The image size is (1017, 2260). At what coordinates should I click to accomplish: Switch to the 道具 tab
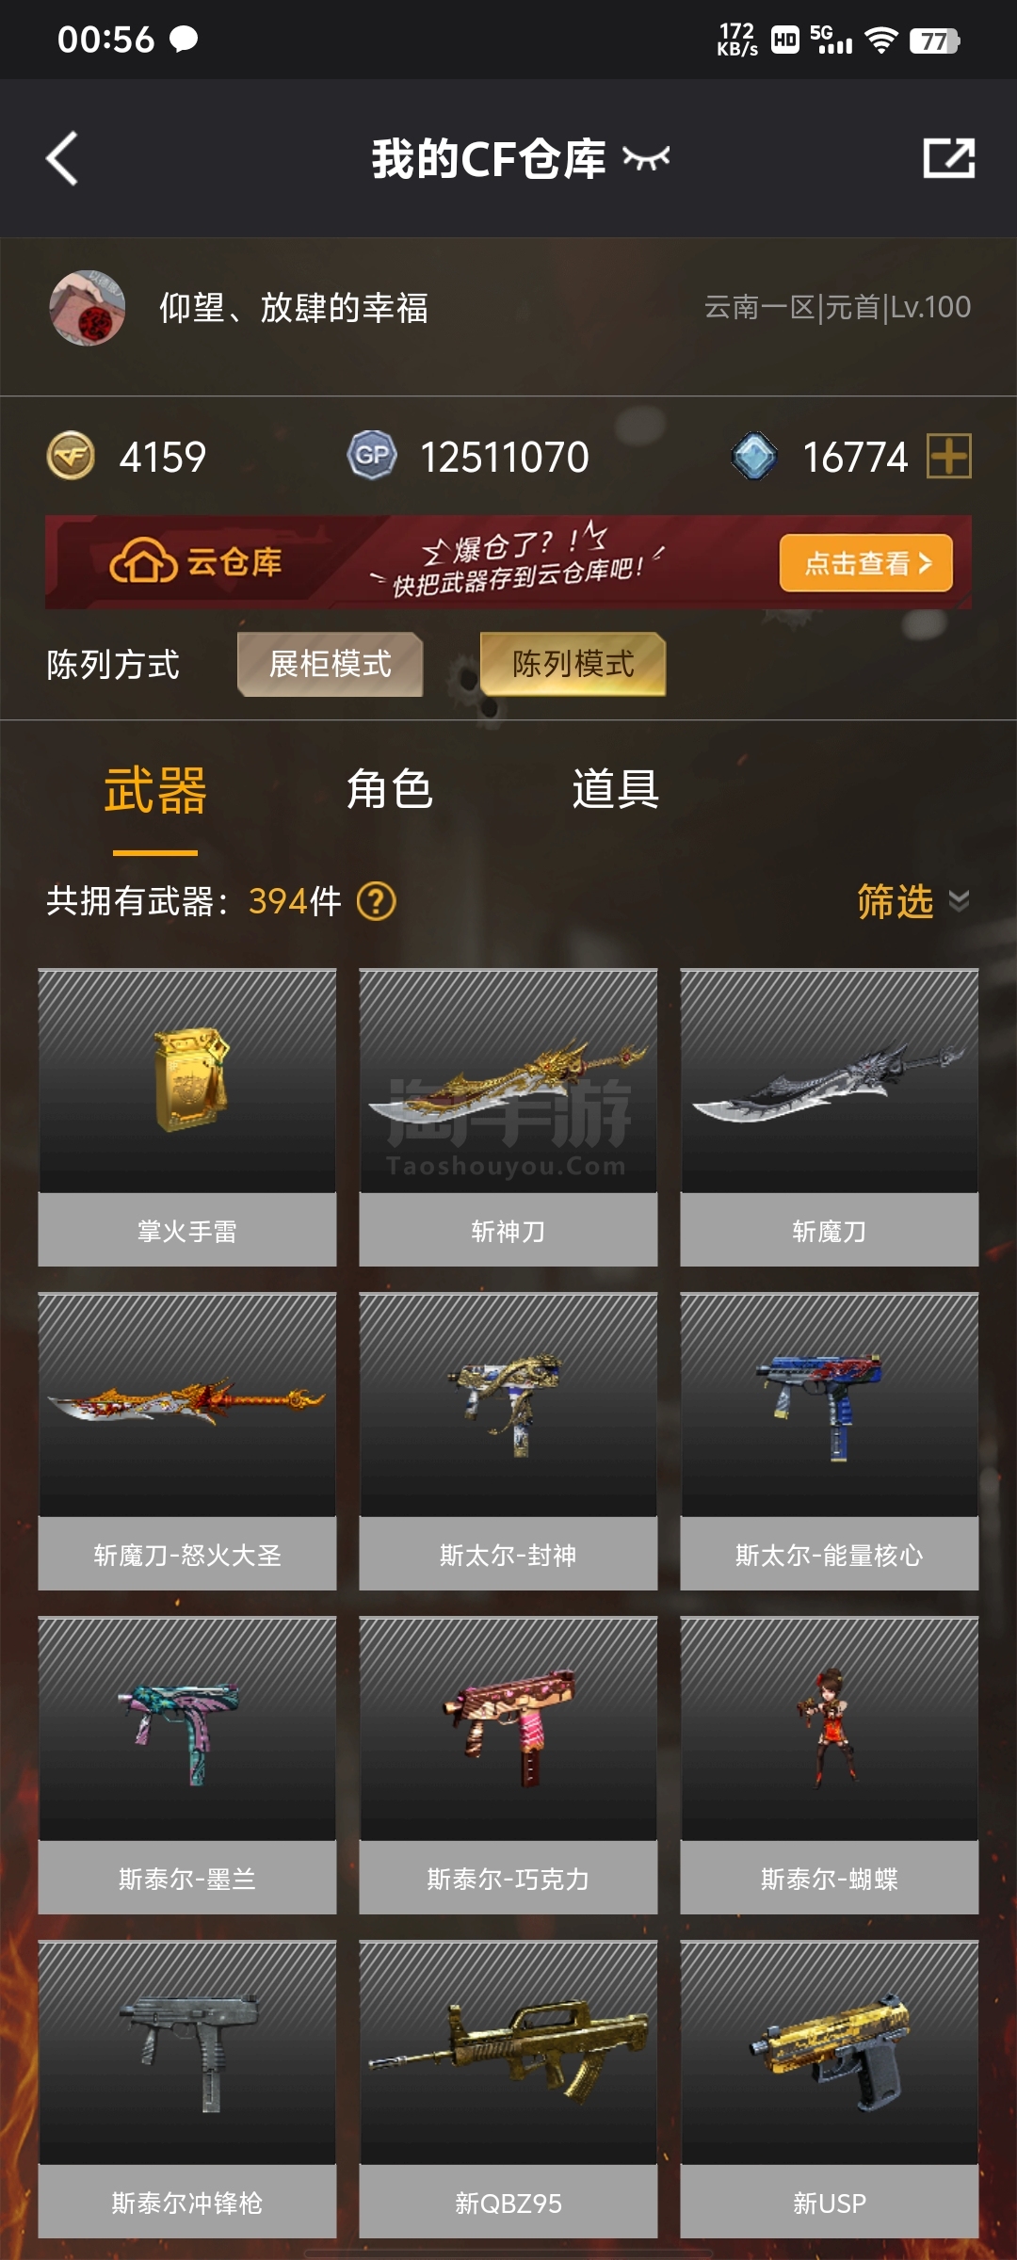click(616, 789)
